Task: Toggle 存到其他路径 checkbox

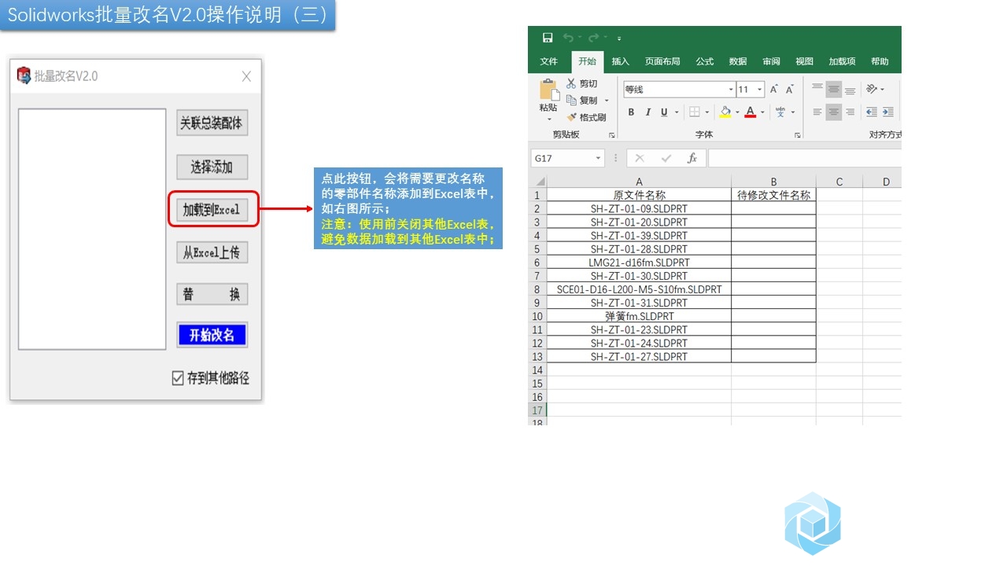Action: tap(178, 378)
